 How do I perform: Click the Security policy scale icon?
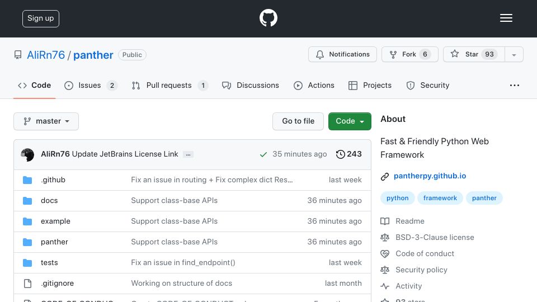[385, 270]
